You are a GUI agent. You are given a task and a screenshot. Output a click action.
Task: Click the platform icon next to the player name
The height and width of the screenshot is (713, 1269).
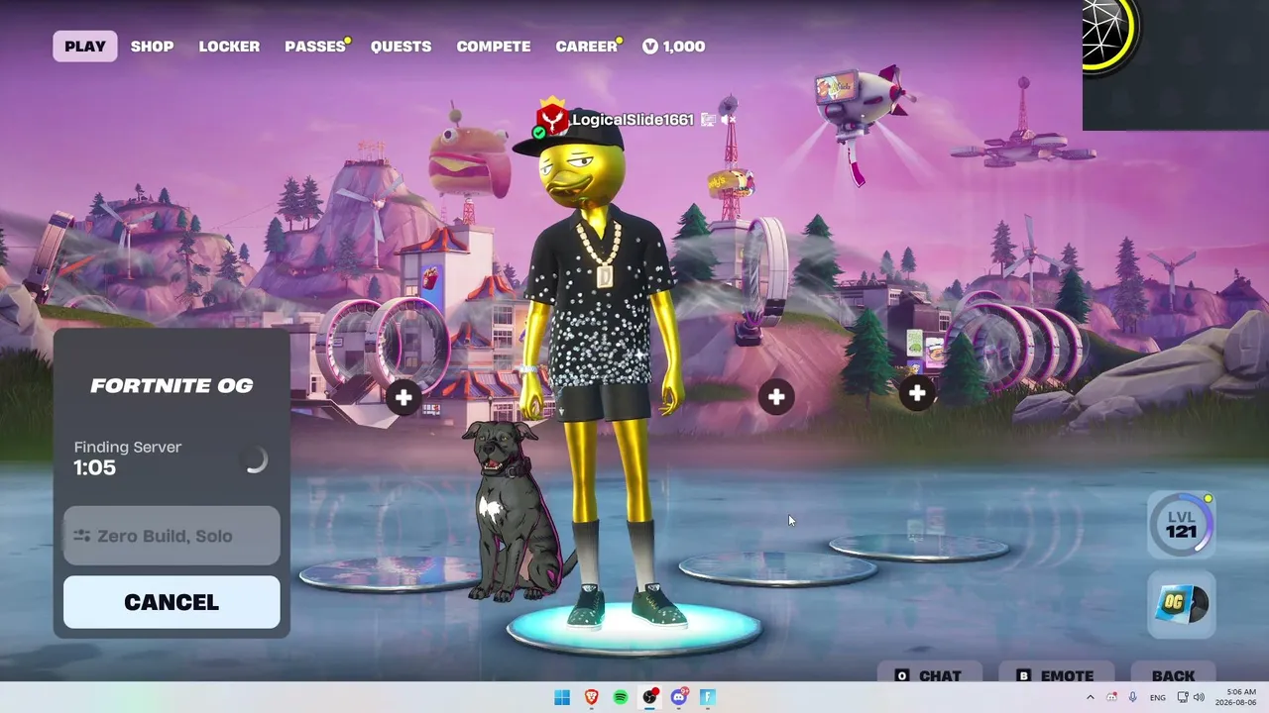coord(708,120)
